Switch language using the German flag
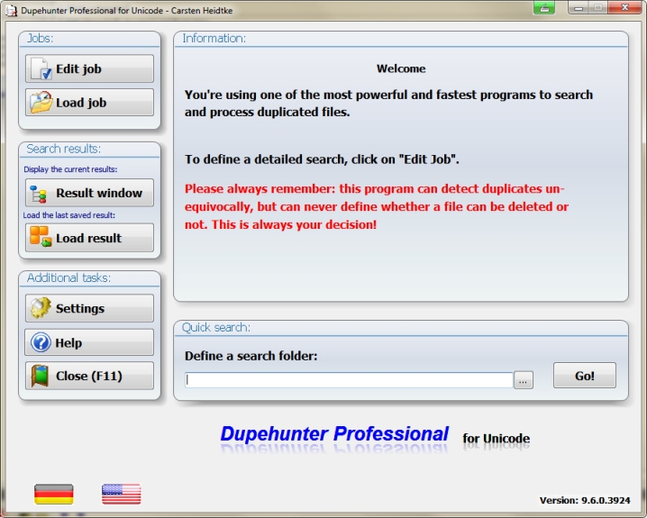The height and width of the screenshot is (518, 647). pyautogui.click(x=54, y=494)
